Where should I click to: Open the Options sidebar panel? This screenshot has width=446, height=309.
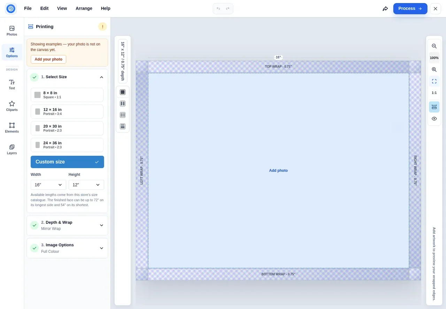pyautogui.click(x=12, y=52)
